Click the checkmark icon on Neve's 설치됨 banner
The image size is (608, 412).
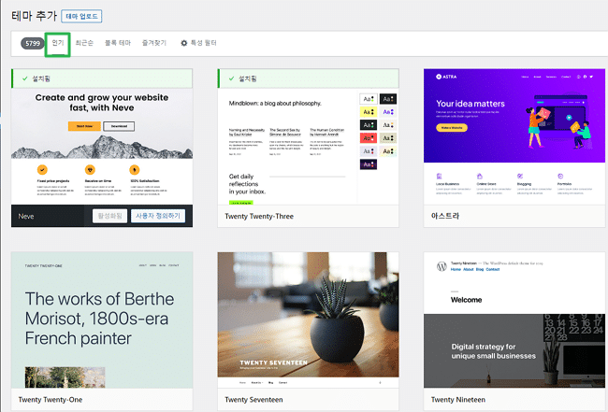pos(25,78)
